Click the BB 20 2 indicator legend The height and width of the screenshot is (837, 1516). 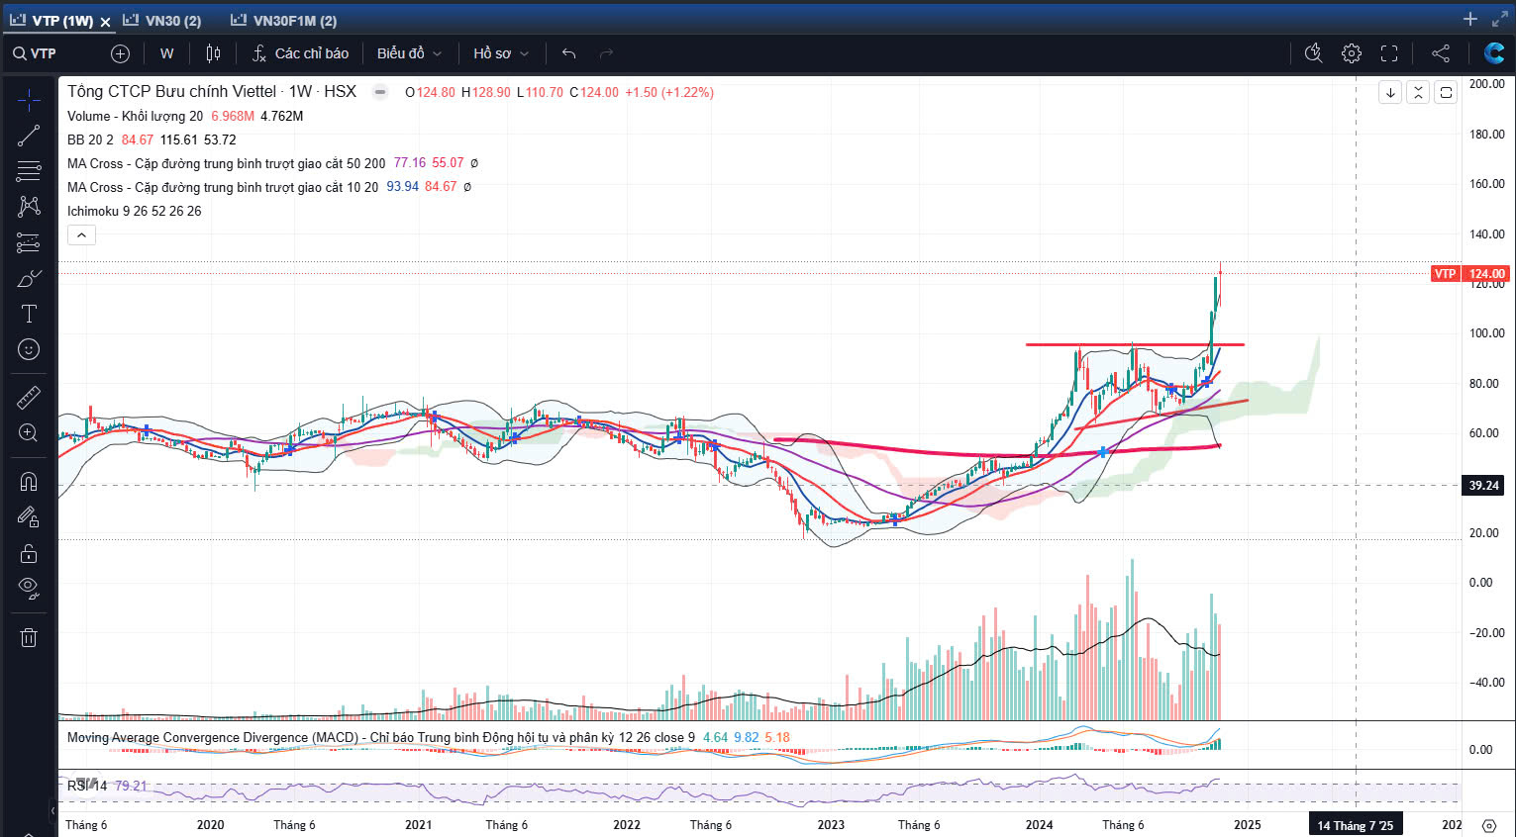pyautogui.click(x=90, y=139)
